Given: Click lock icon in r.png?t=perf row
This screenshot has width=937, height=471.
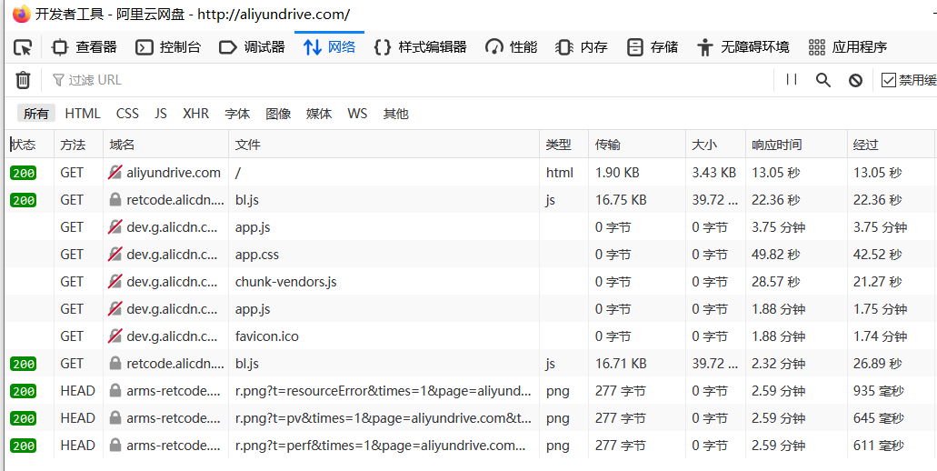Looking at the screenshot, I should click(x=115, y=446).
